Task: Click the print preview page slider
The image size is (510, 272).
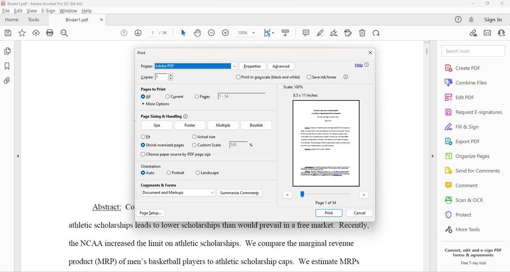Action: (x=302, y=194)
